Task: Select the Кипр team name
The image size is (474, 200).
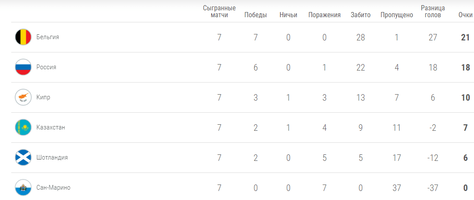Action: coord(43,97)
